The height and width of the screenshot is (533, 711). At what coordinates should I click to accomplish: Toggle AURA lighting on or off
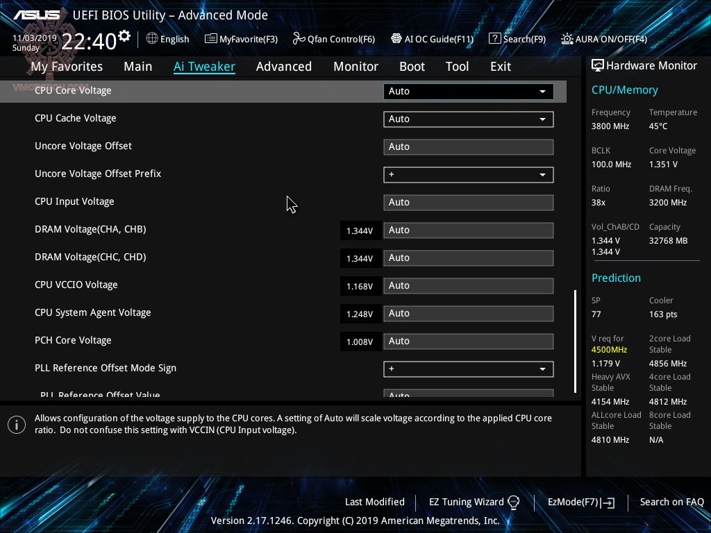coord(603,39)
